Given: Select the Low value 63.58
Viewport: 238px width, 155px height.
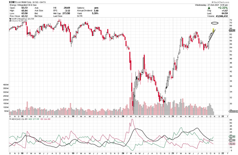Looking at the screenshot, I should point(24,13).
